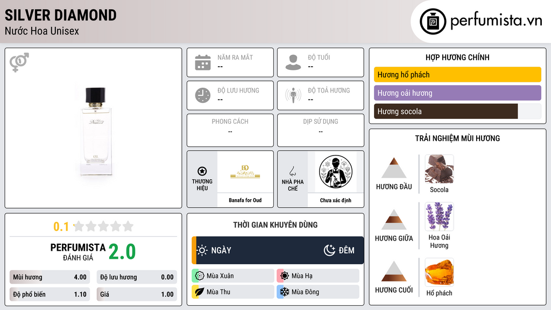The image size is (551, 310).
Task: Click the perfumista.vn site name
Action: click(x=496, y=21)
